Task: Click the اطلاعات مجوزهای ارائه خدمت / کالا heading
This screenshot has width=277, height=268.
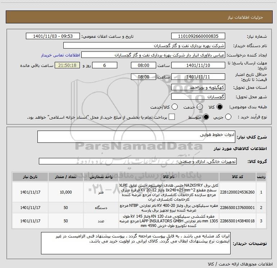Action: click(240, 264)
